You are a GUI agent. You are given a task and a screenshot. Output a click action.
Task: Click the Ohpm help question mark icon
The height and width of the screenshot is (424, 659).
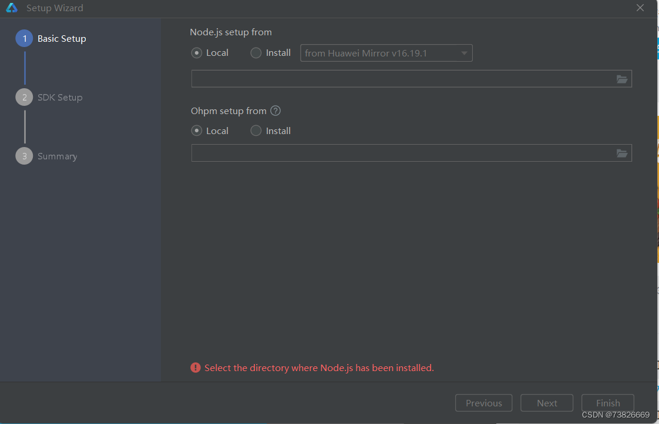[275, 111]
